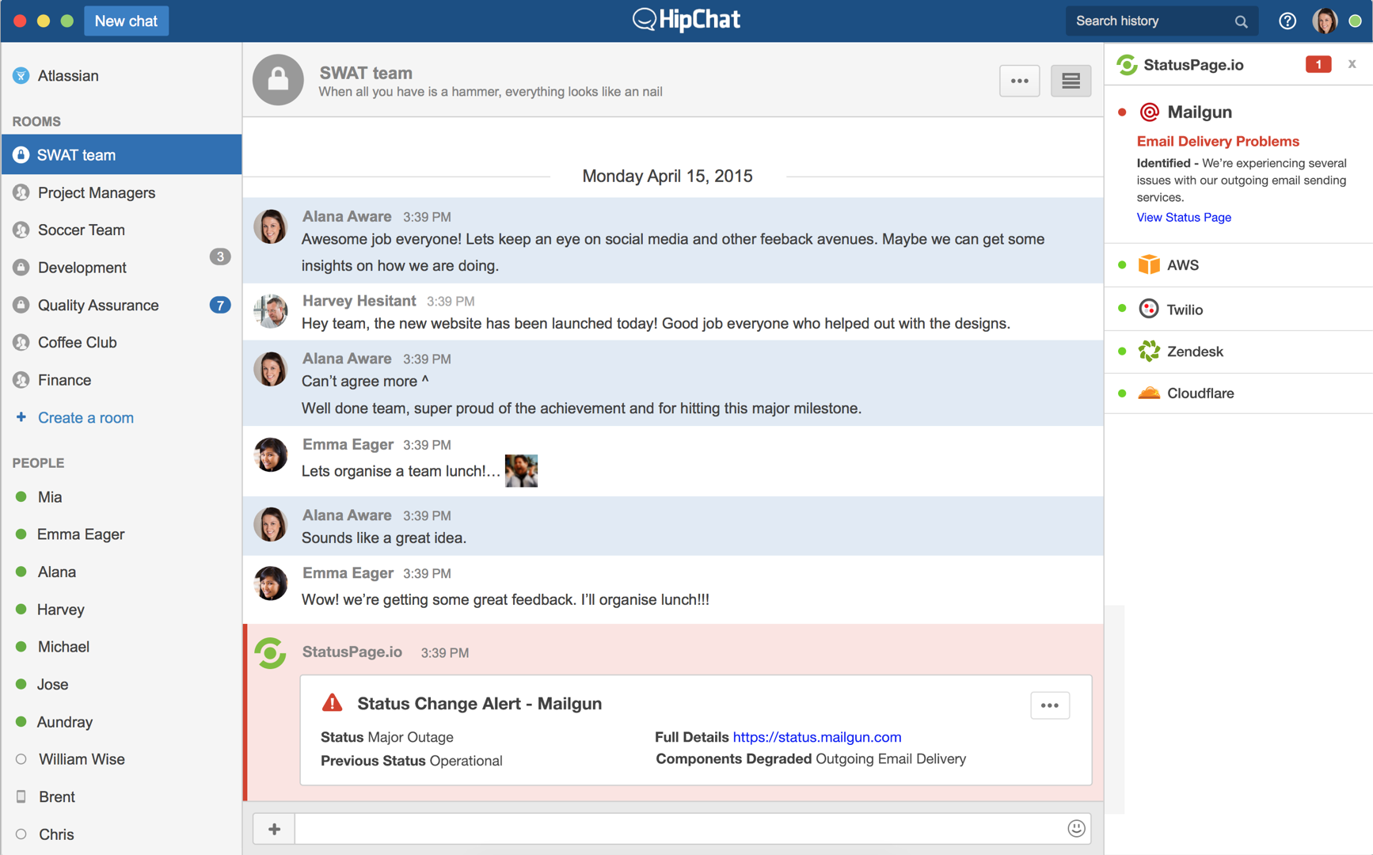Open the room actions ellipsis menu
This screenshot has width=1373, height=855.
[1019, 81]
